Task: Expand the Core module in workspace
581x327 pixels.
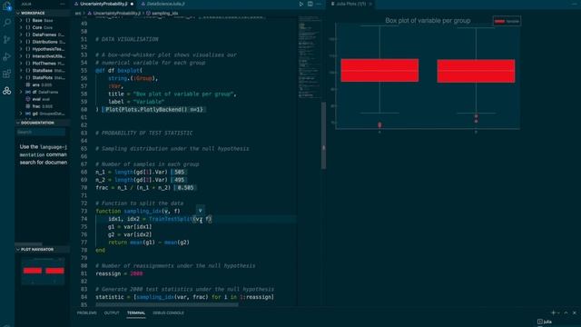Action: point(21,27)
